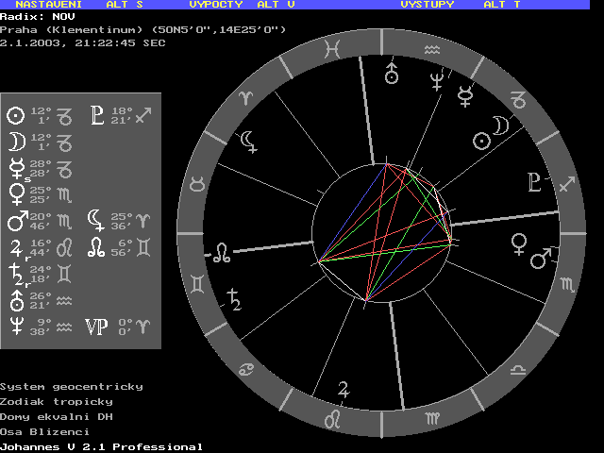Click the North Node symbol in the wheel
Screen dimensions: 604x453
pyautogui.click(x=221, y=252)
